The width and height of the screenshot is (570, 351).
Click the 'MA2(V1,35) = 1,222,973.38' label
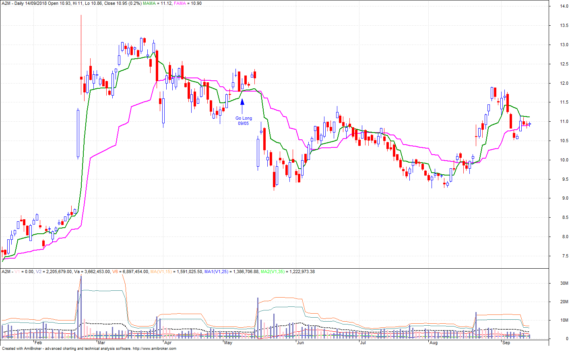click(288, 272)
